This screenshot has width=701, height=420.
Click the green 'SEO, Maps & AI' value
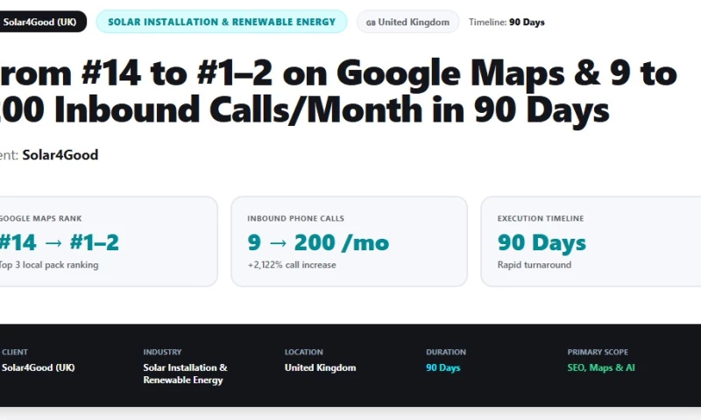click(x=601, y=367)
